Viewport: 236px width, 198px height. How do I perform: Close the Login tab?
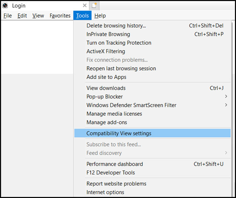coord(85,6)
